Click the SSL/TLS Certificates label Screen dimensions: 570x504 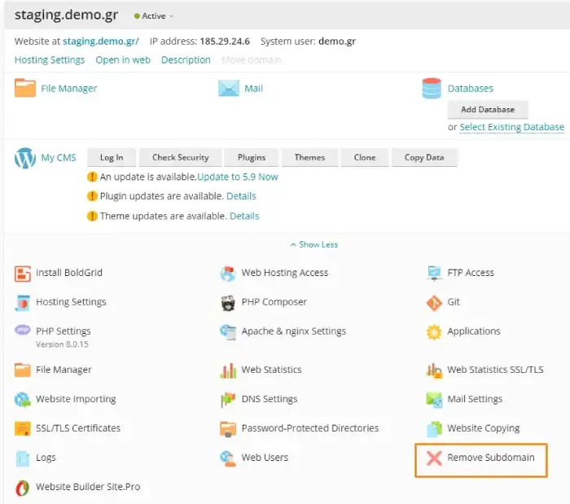[78, 428]
